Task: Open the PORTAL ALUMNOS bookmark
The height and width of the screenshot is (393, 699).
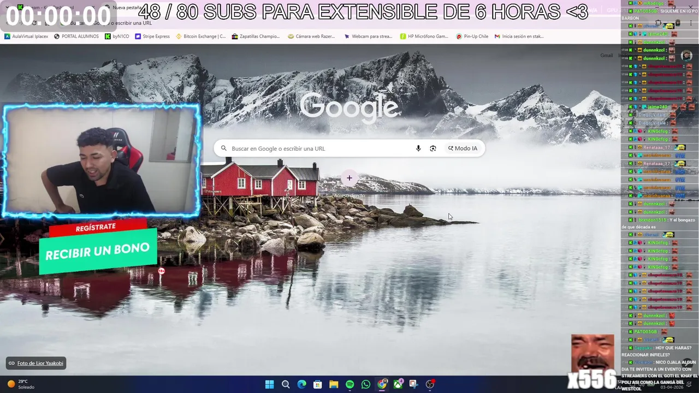Action: click(76, 37)
